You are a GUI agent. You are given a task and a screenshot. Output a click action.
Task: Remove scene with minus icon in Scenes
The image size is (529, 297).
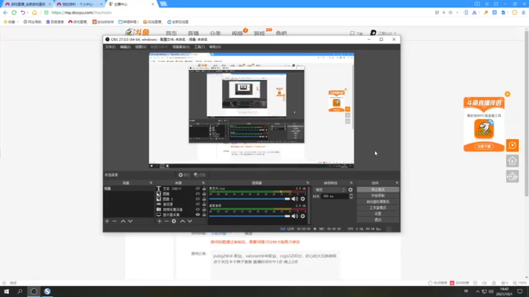click(114, 221)
